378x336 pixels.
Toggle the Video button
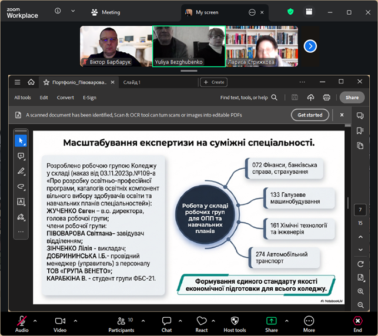tap(60, 324)
